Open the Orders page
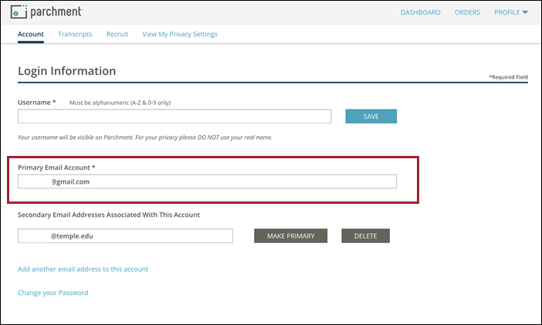The image size is (542, 325). (x=467, y=12)
